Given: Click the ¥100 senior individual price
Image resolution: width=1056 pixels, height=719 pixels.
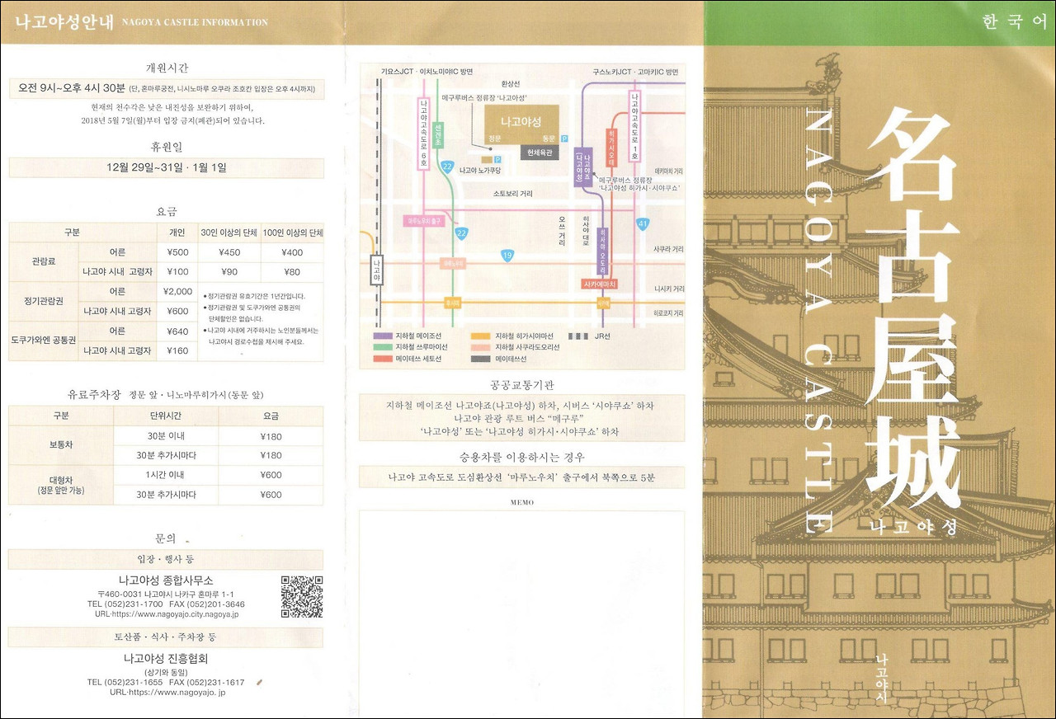Looking at the screenshot, I should point(177,271).
